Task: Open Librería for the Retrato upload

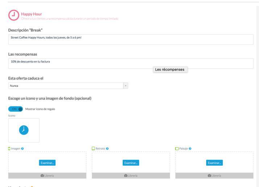Action: point(131,175)
